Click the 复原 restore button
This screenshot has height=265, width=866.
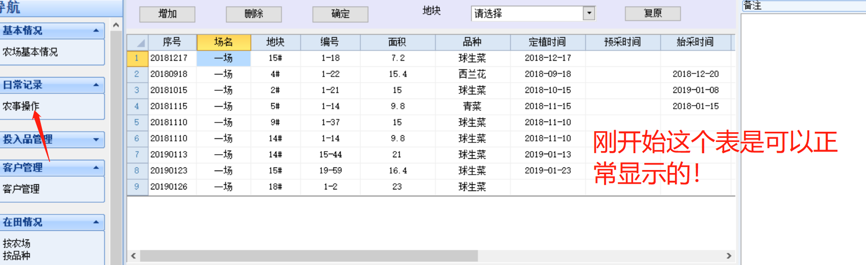click(x=653, y=13)
